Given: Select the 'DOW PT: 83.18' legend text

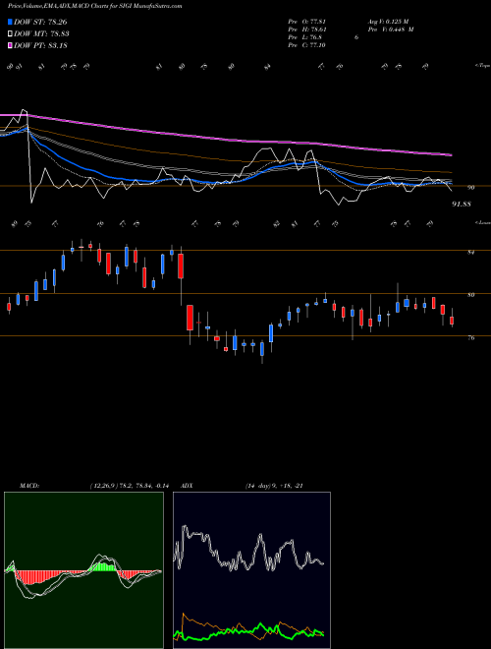Looking at the screenshot, I should (40, 45).
